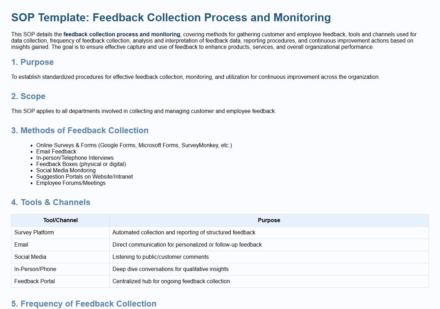Click the 'Employee Forums/Meetings' bullet
Viewport: 440px width, 309px height.
click(x=71, y=183)
